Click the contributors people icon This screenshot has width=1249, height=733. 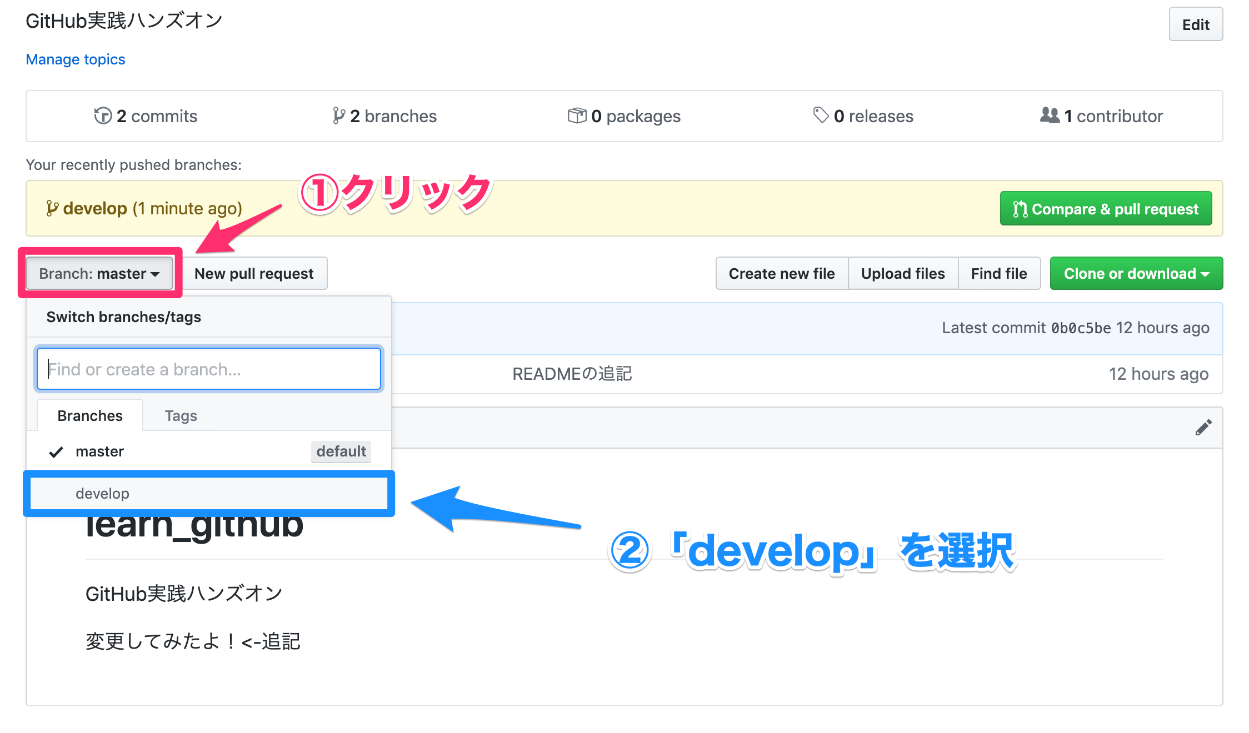1050,115
